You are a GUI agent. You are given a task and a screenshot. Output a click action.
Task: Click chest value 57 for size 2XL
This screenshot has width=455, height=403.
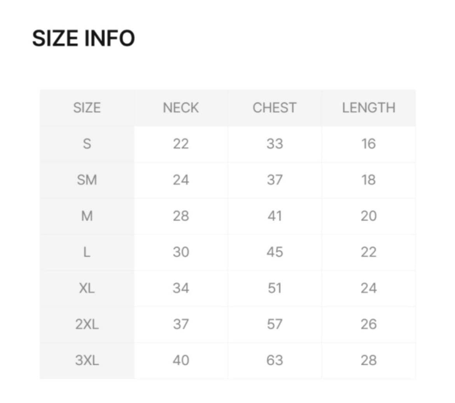coord(275,324)
